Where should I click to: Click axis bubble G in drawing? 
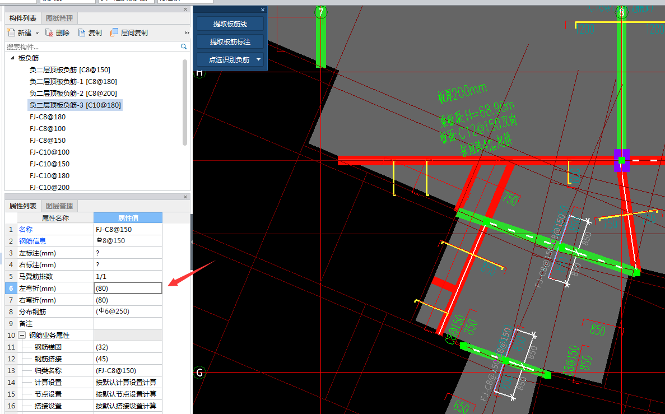pos(199,373)
